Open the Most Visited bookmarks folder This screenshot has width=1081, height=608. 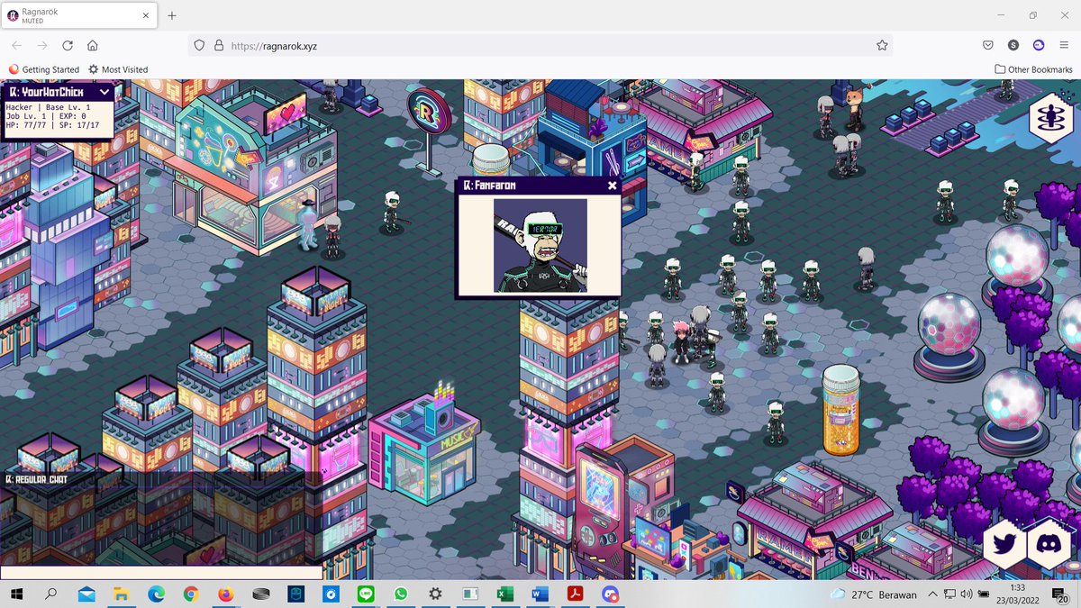click(x=118, y=69)
